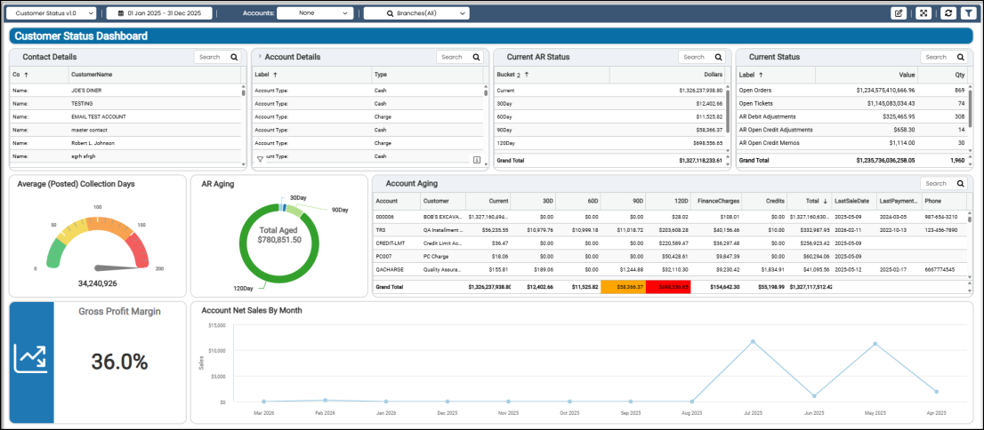Click the search magnifier in Contact Details panel
The image size is (984, 430).
[235, 57]
